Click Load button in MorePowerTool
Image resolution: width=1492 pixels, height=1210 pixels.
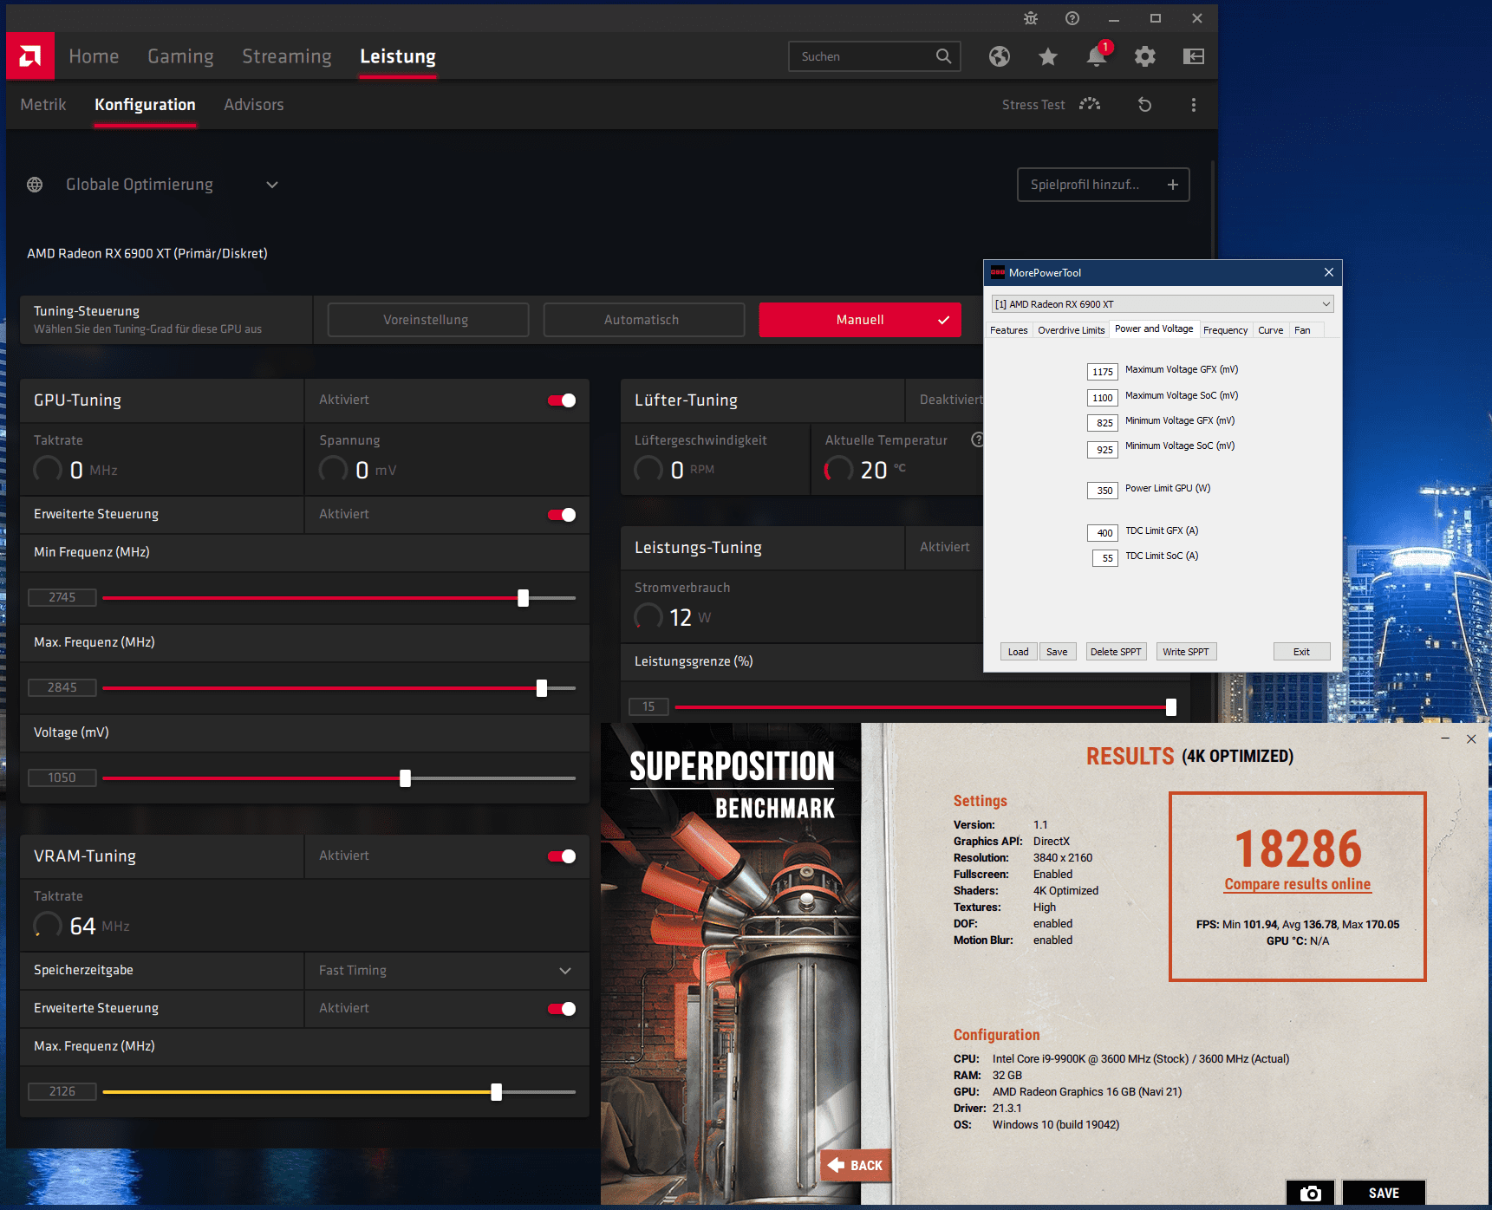coord(1019,652)
